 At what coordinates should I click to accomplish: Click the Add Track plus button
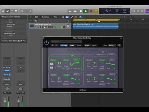pos(31,21)
